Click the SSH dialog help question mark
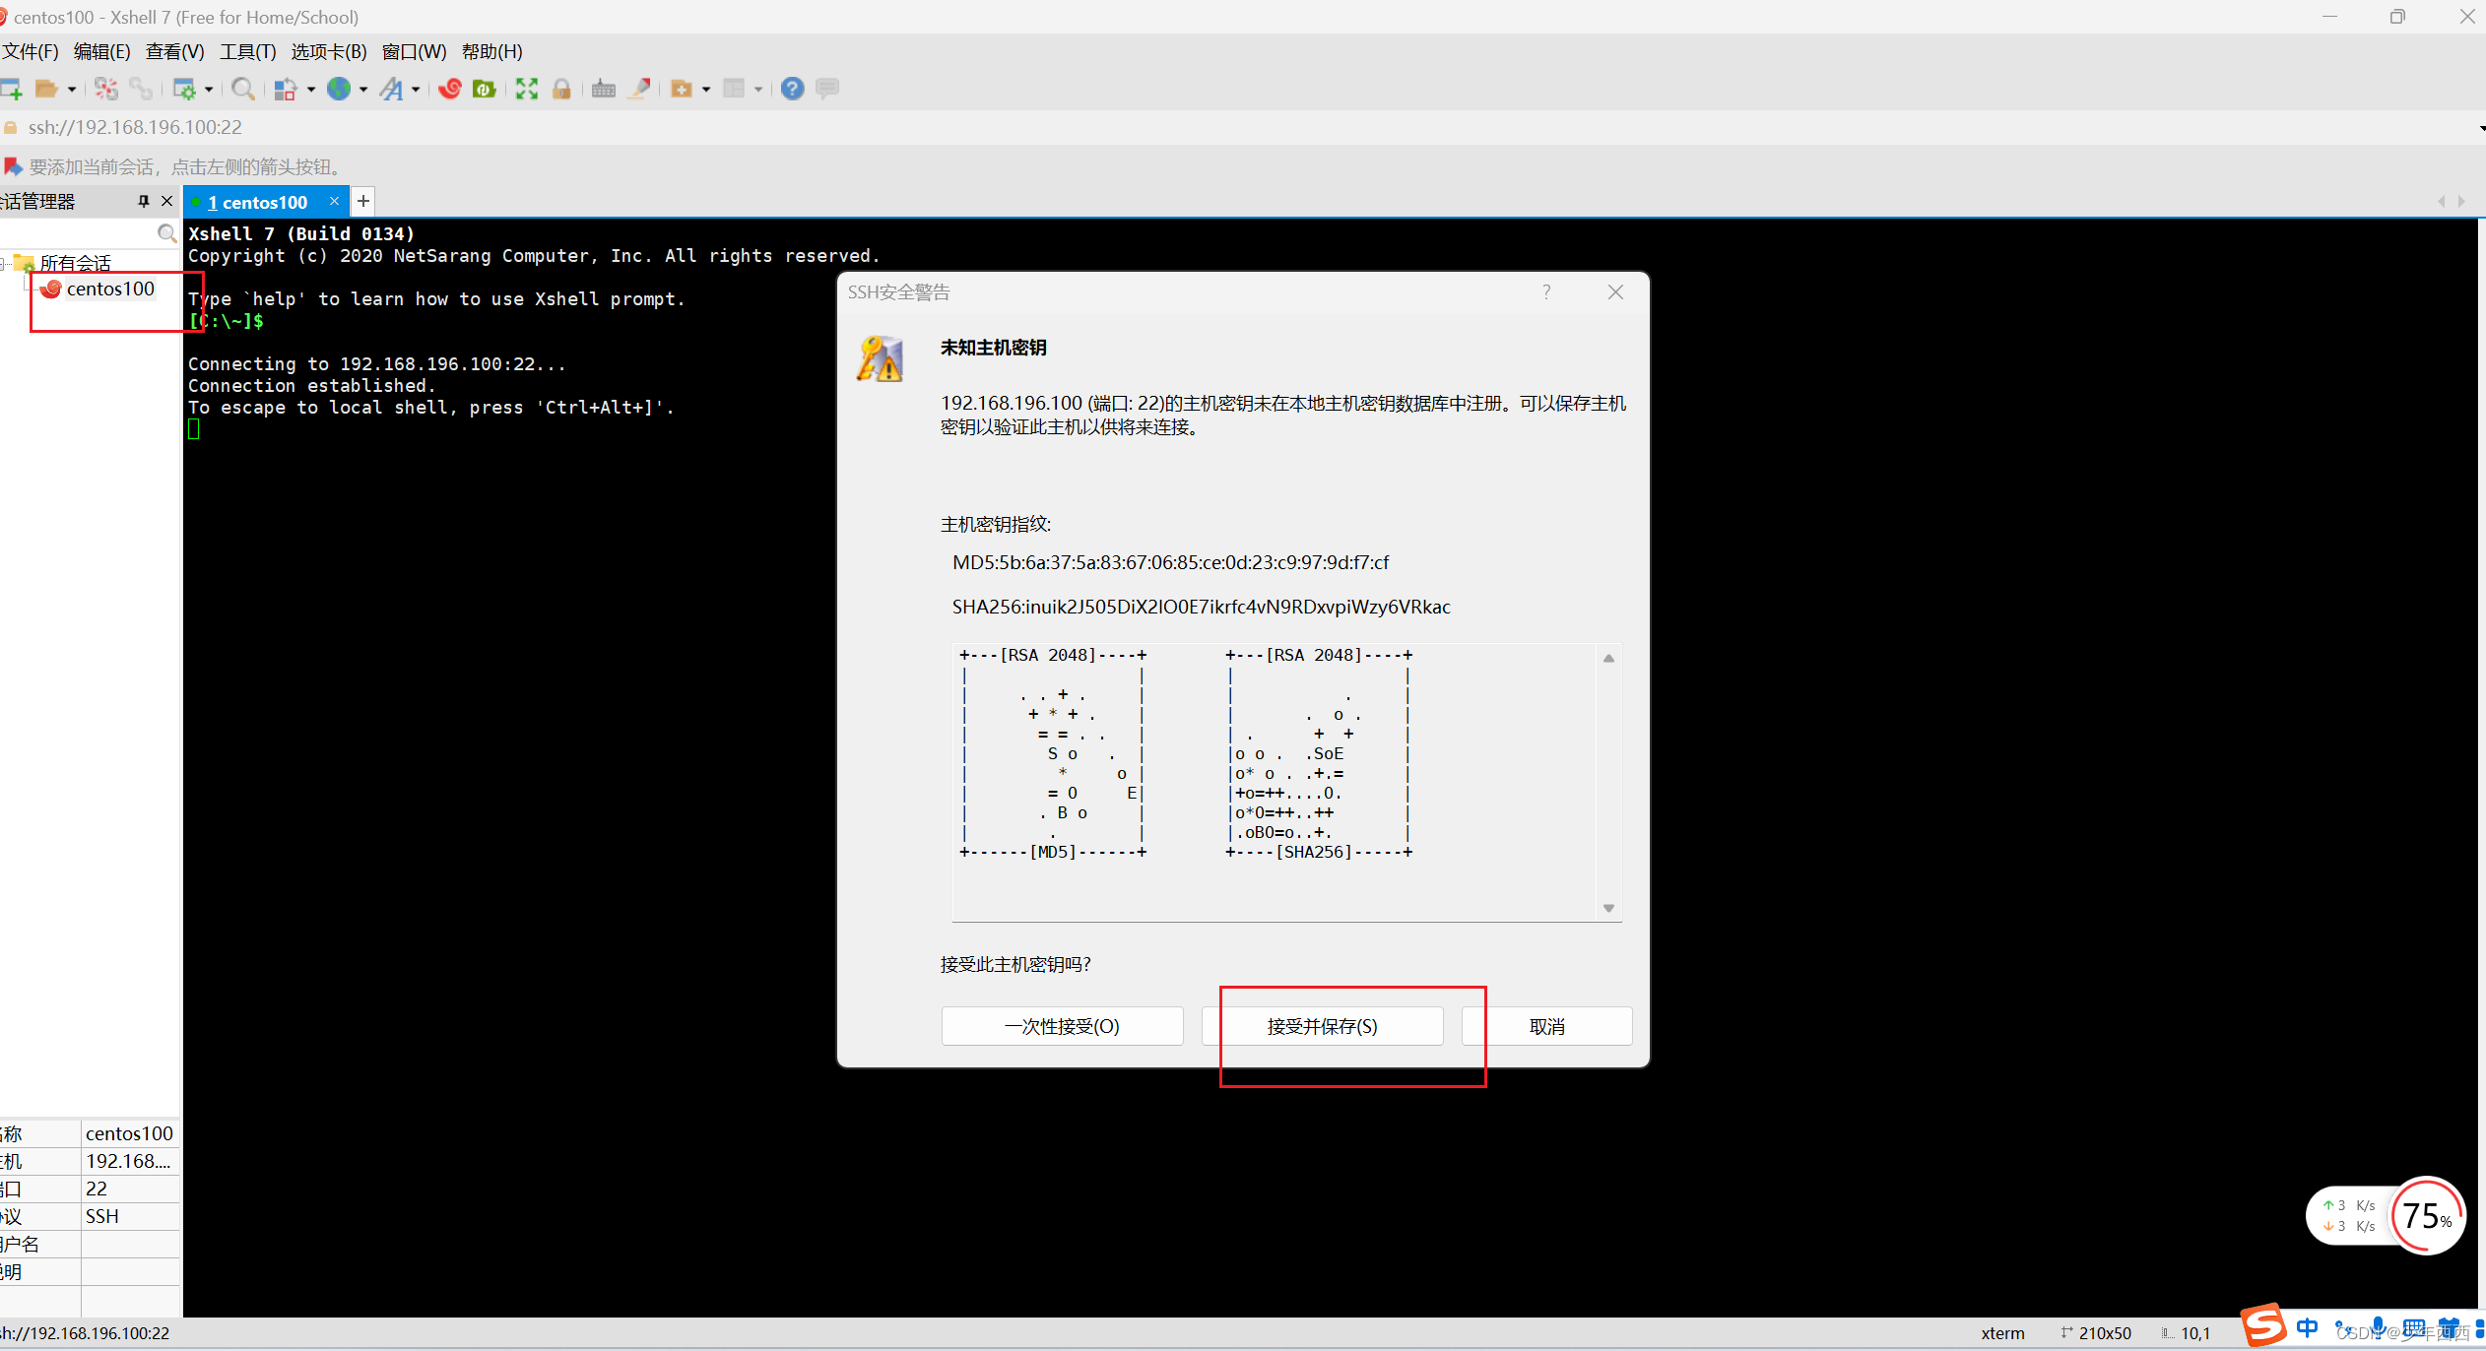The width and height of the screenshot is (2486, 1351). tap(1546, 291)
